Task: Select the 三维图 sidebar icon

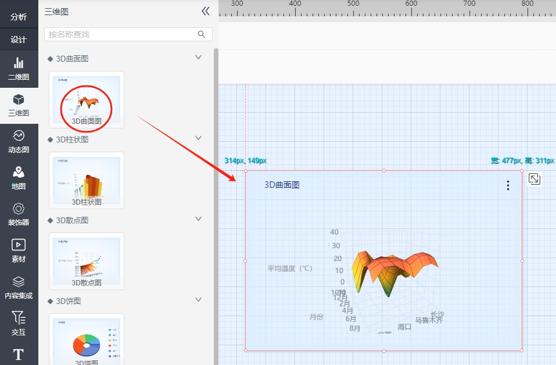Action: click(x=19, y=105)
